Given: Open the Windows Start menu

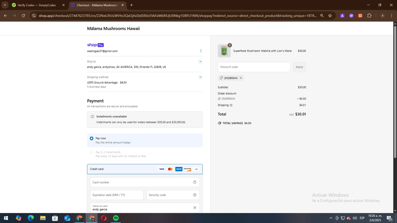Looking at the screenshot, I should [6, 218].
